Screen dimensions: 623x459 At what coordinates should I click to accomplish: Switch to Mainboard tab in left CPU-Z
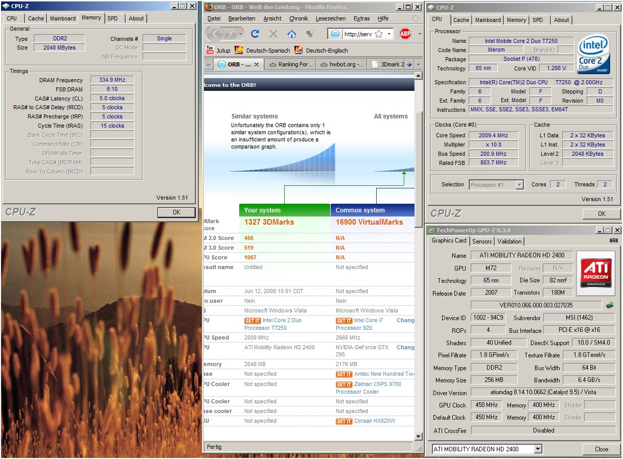(62, 18)
